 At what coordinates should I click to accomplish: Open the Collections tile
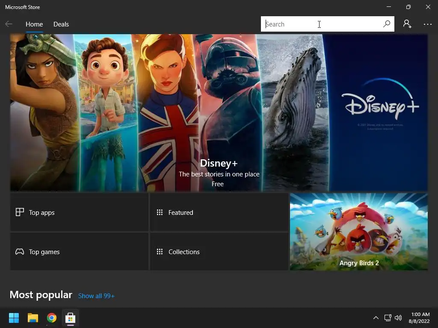[219, 252]
